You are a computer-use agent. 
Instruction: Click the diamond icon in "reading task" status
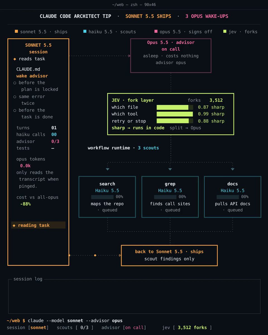(14, 225)
